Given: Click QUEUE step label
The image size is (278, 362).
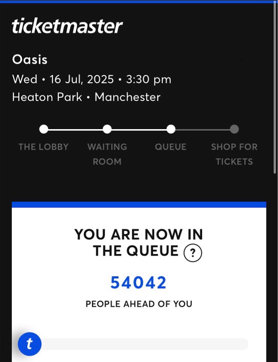Looking at the screenshot, I should pos(170,147).
